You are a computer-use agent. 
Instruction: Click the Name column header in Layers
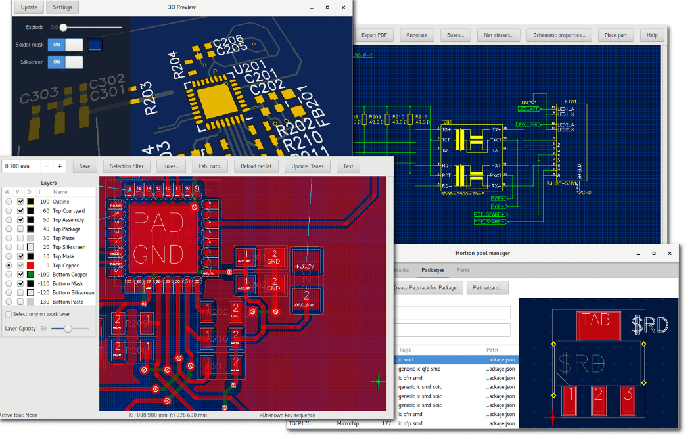60,192
